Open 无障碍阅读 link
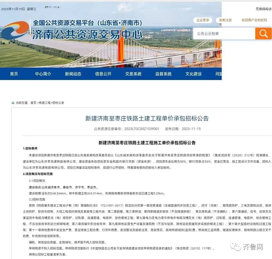This screenshot has height=259, width=272. [x=263, y=9]
